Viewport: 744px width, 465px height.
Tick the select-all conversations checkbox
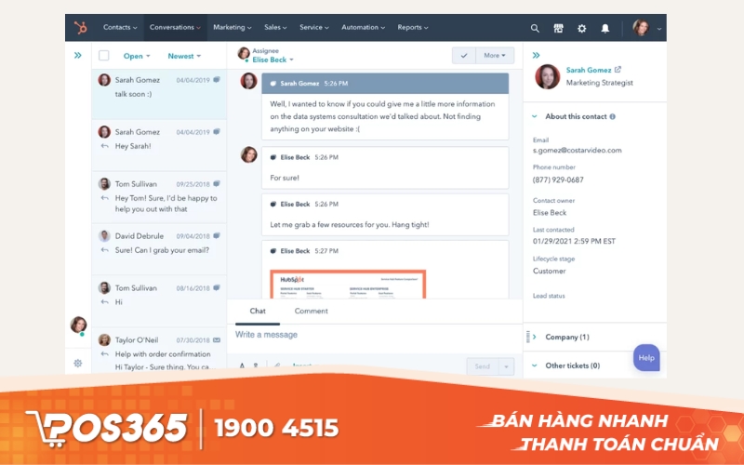104,56
